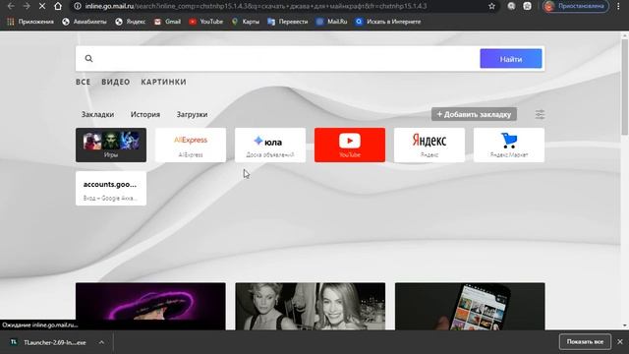This screenshot has height=354, width=629.
Task: Switch to the Закладки tab
Action: coord(97,114)
